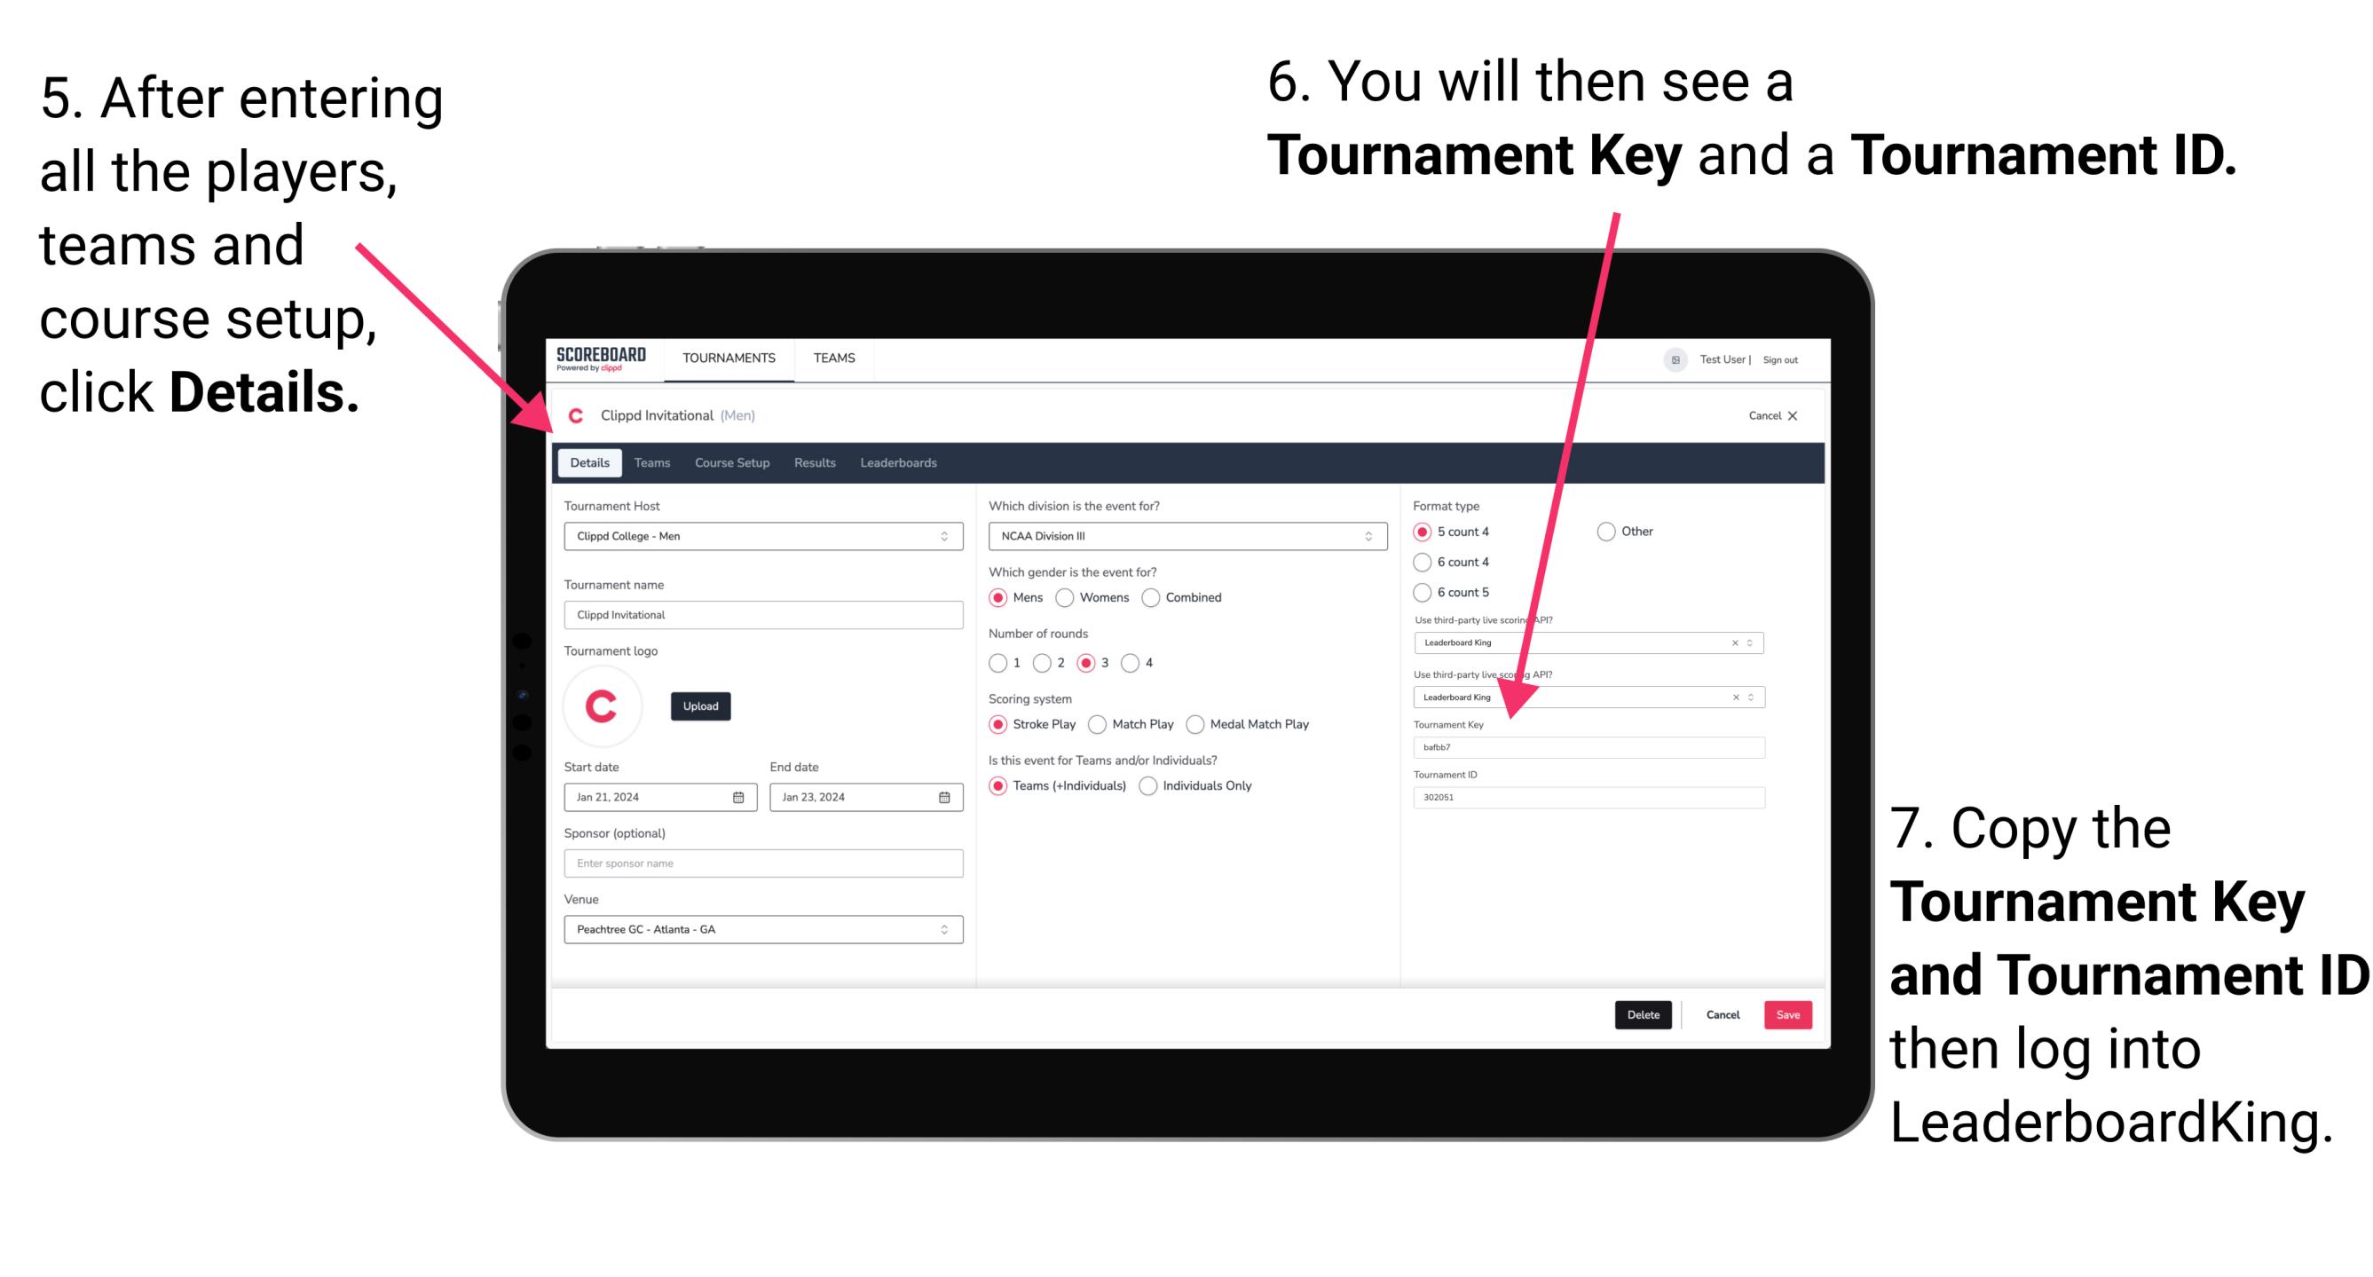Expand Venue dropdown
Screen dimensions: 2373x1277
point(943,929)
